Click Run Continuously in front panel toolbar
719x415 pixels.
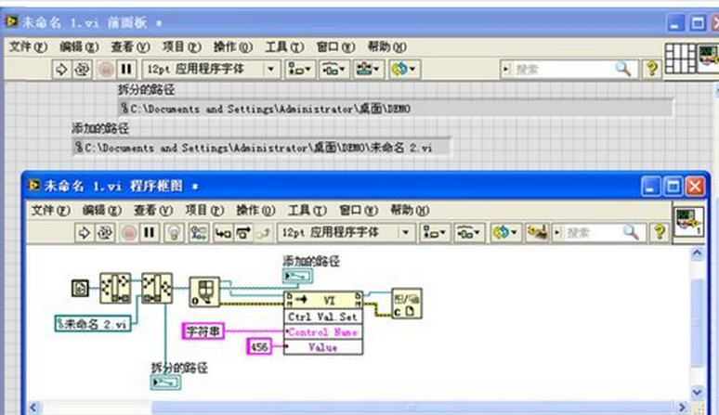click(x=82, y=70)
